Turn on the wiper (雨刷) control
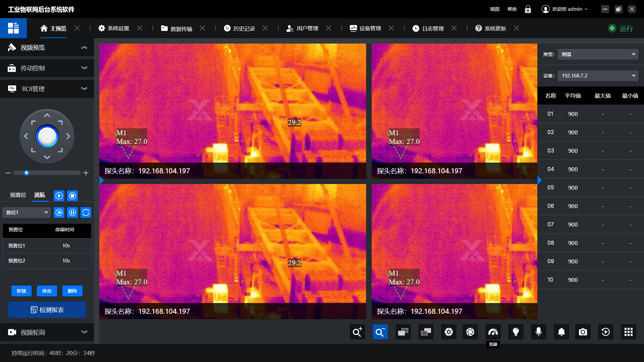 (493, 332)
